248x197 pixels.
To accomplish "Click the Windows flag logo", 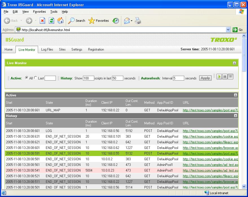I will coord(241,12).
